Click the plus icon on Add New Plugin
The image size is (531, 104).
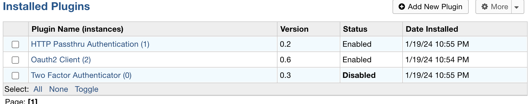click(401, 7)
